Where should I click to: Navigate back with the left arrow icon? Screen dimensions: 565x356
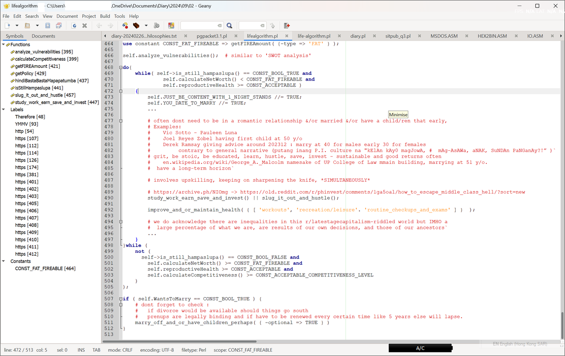[99, 25]
